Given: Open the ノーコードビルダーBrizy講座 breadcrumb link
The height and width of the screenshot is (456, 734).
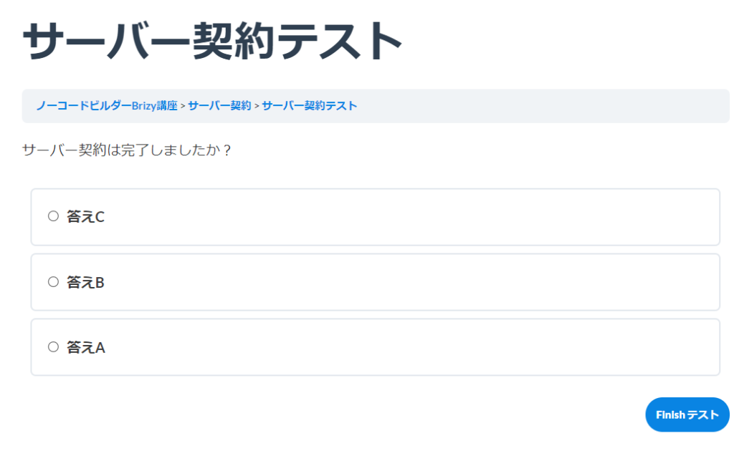Looking at the screenshot, I should pos(107,106).
